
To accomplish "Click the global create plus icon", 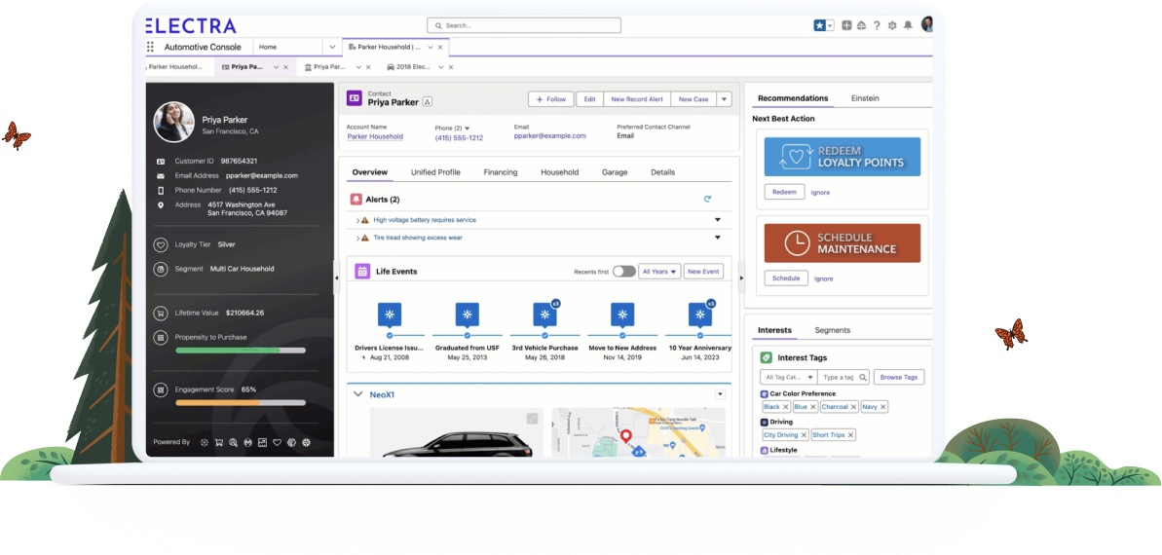I will point(846,25).
